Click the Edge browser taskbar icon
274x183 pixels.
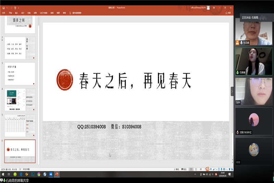(x=21, y=174)
